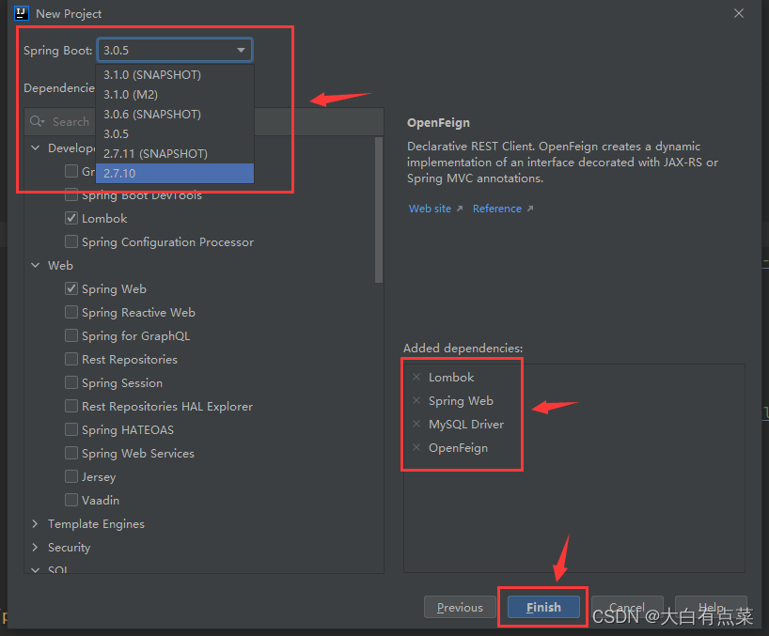The image size is (769, 636).
Task: Expand the Security category
Action: (36, 548)
